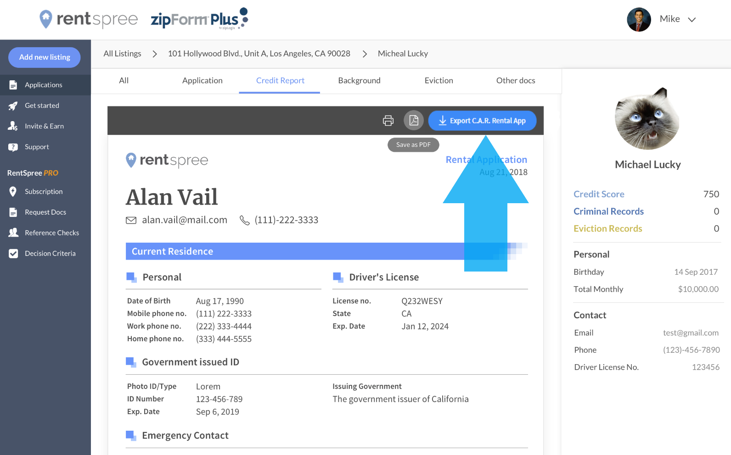The image size is (731, 455).
Task: Click the Micheal Lucky breadcrumb
Action: tap(403, 54)
